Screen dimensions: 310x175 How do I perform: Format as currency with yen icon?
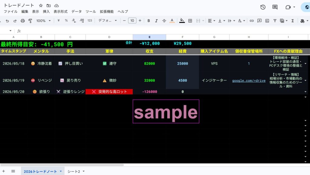pos(58,20)
